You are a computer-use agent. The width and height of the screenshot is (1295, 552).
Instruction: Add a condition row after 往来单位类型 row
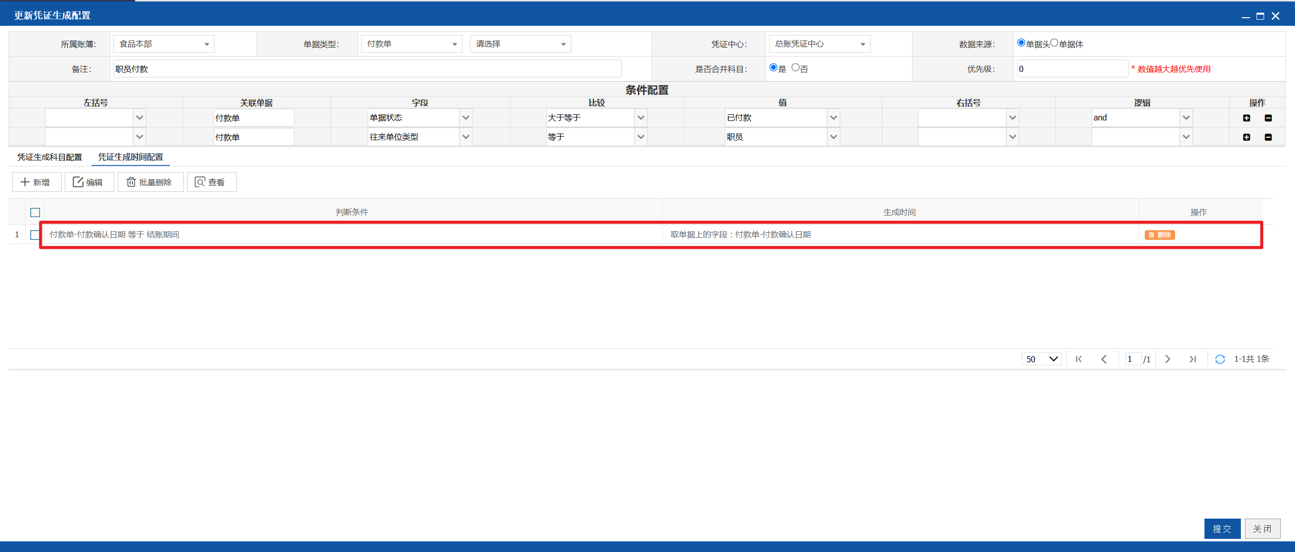pos(1246,137)
